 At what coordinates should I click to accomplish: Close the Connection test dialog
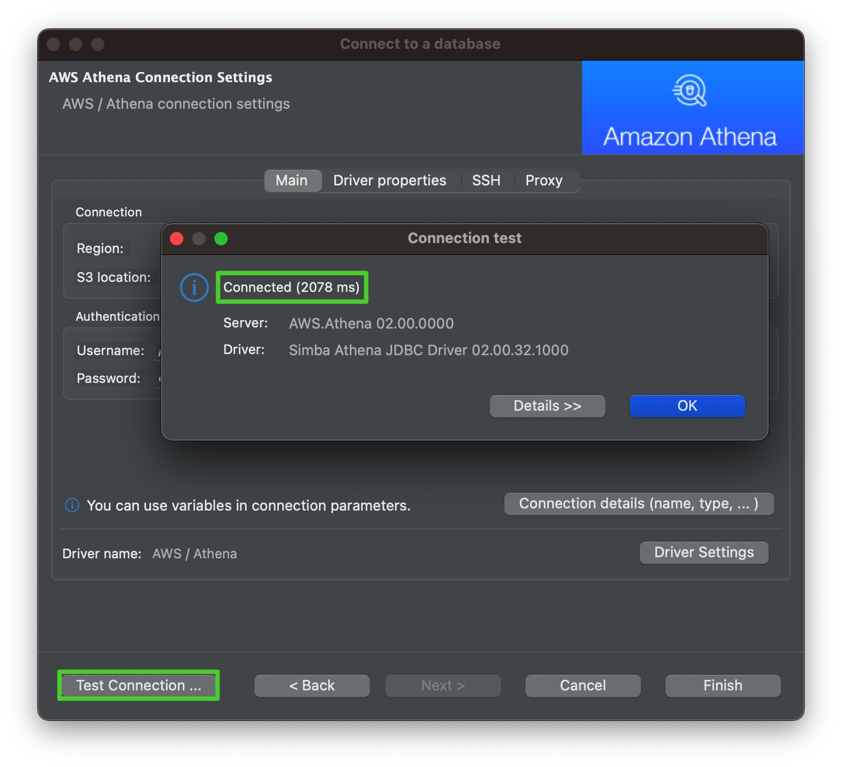coord(177,239)
